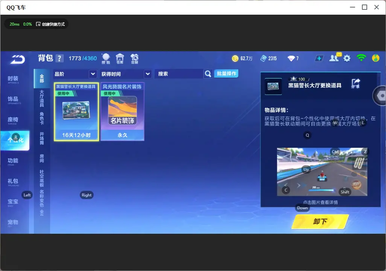
Task: Click the Shift key overlay
Action: [x=345, y=192]
